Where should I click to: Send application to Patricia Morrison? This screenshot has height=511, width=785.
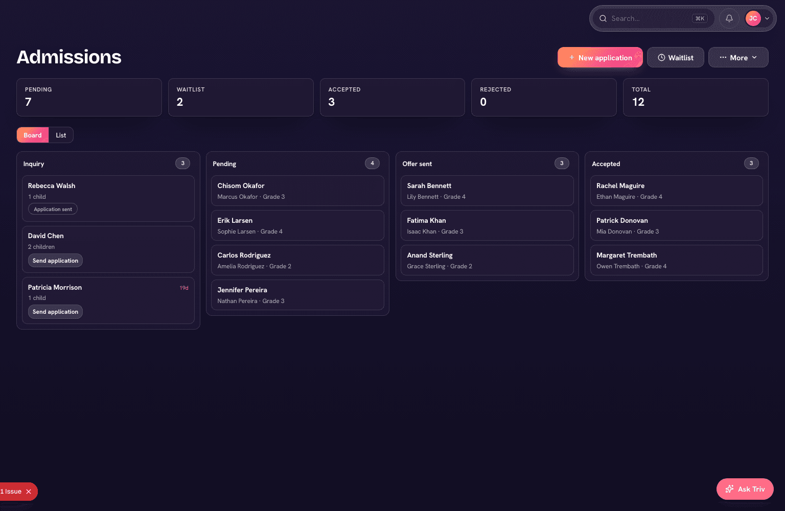pos(55,312)
